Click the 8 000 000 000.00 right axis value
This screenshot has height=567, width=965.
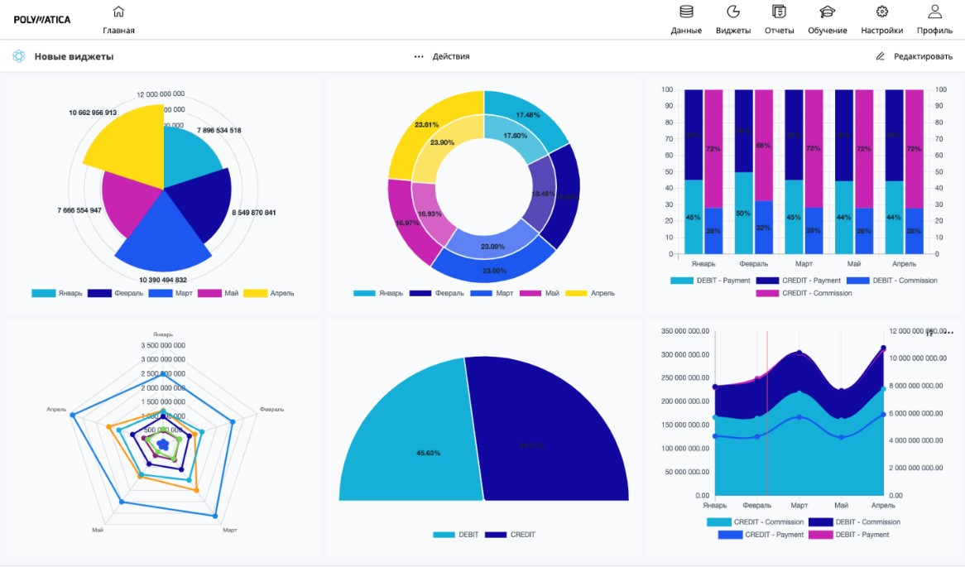(916, 386)
